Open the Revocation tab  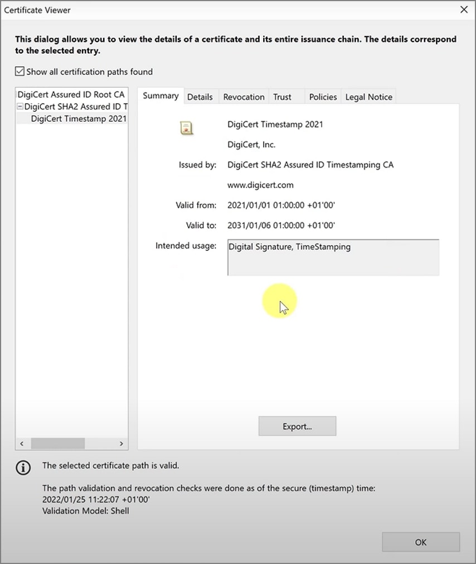click(x=244, y=97)
